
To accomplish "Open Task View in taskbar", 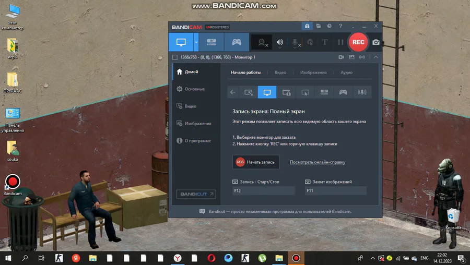I will tap(41, 258).
